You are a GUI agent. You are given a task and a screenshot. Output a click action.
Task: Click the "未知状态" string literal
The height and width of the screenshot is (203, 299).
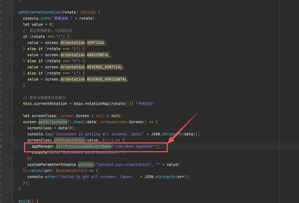point(145,104)
